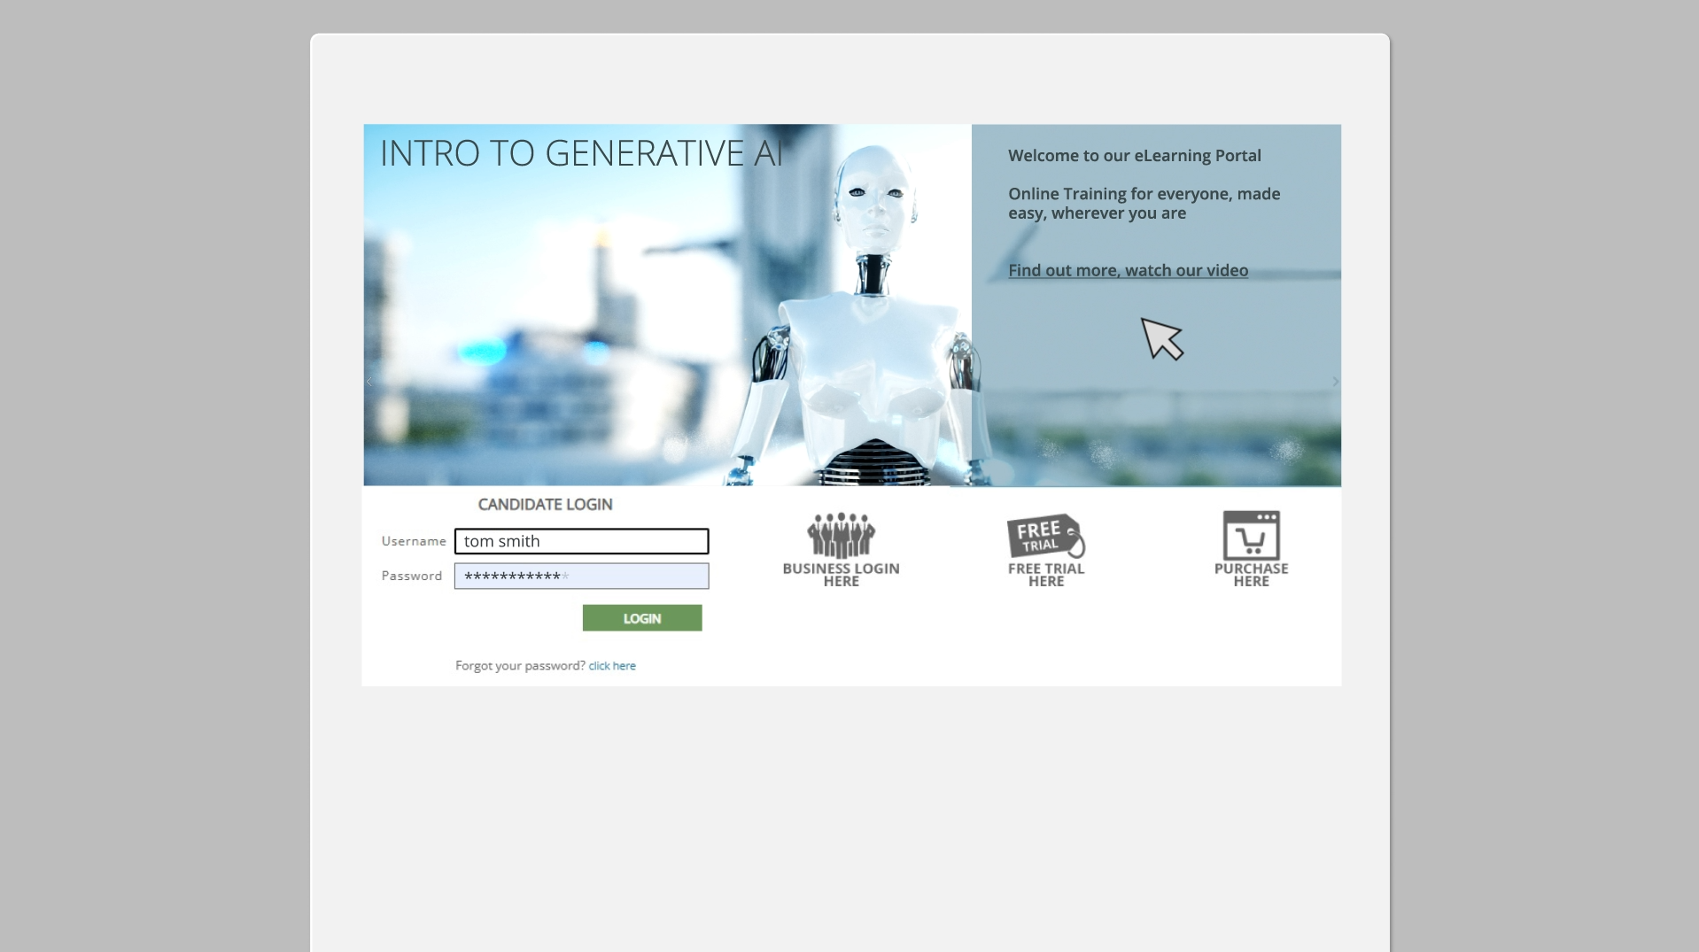The width and height of the screenshot is (1699, 952).
Task: Go to previous banner slide arrow
Action: (369, 382)
